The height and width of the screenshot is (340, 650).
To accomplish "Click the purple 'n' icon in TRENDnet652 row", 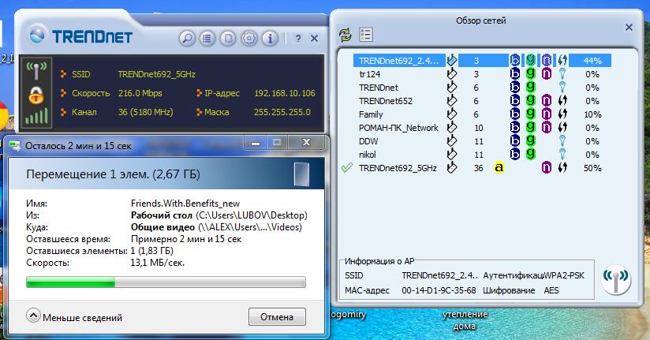I will tap(547, 101).
